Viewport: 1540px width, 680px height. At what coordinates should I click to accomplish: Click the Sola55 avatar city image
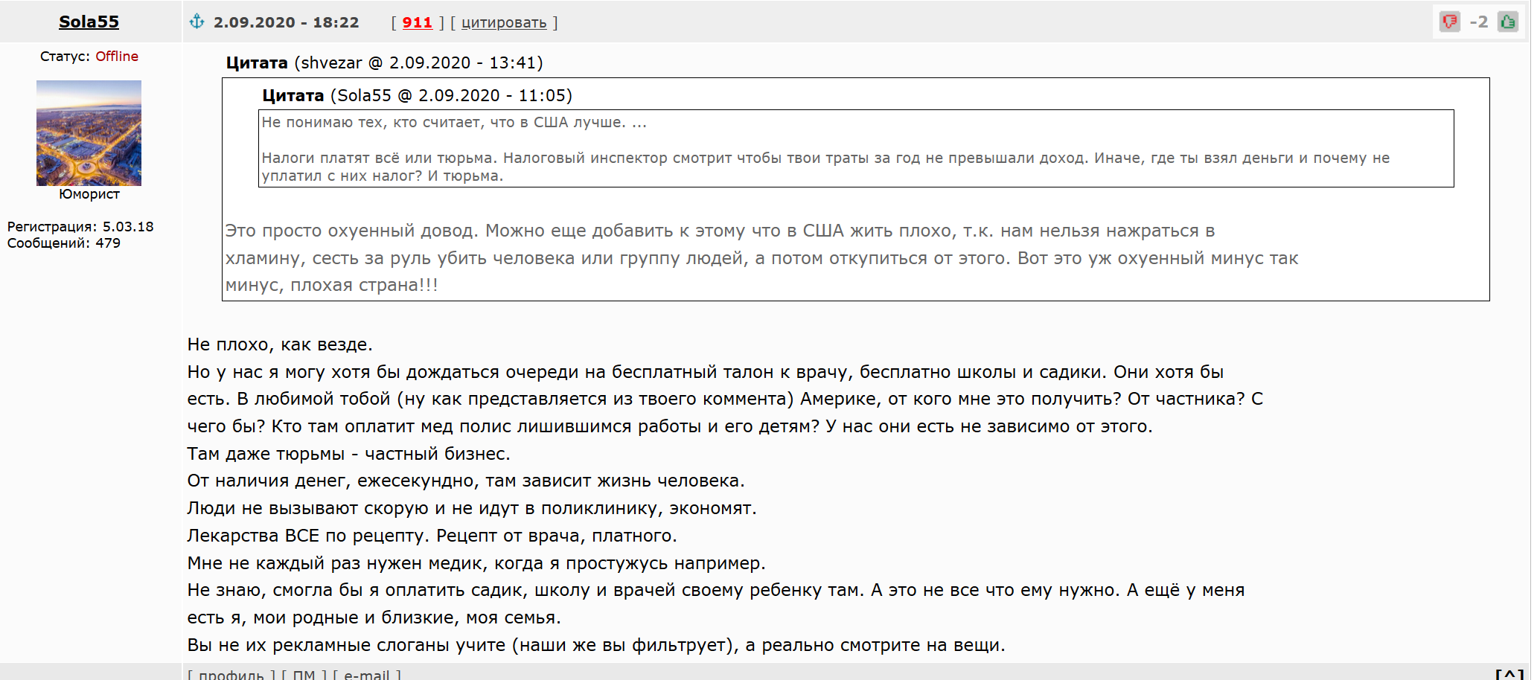point(89,133)
